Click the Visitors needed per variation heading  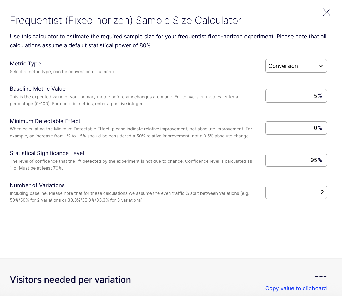(70, 280)
